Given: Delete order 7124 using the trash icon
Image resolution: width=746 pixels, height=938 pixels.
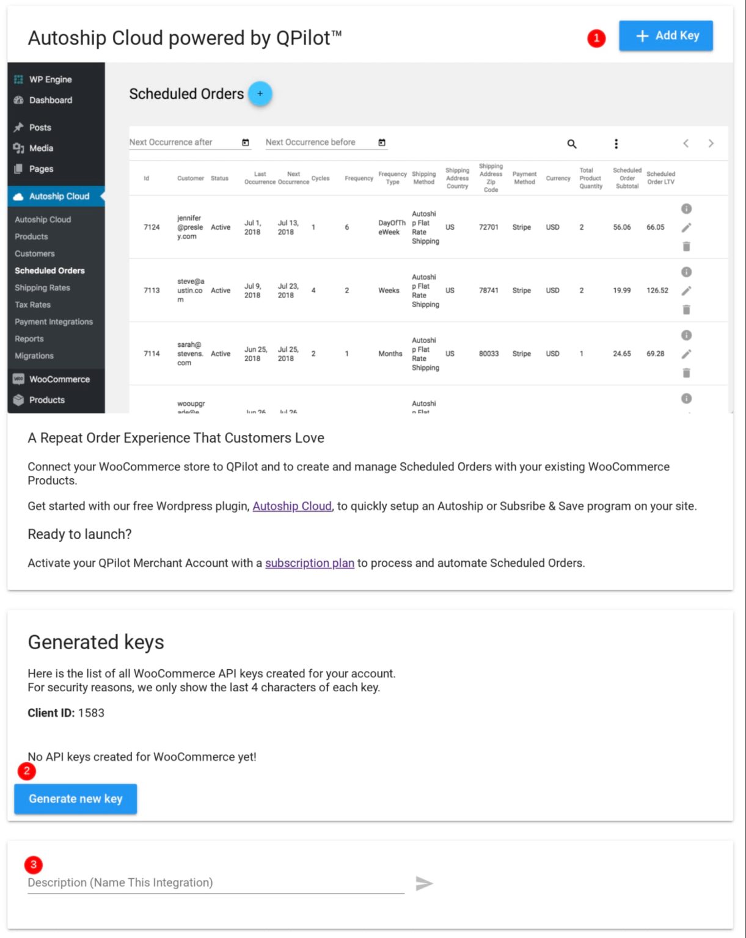Looking at the screenshot, I should click(686, 247).
